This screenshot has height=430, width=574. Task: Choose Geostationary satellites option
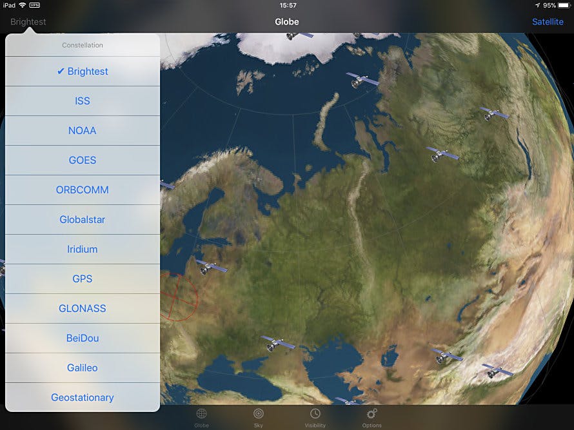coord(83,397)
